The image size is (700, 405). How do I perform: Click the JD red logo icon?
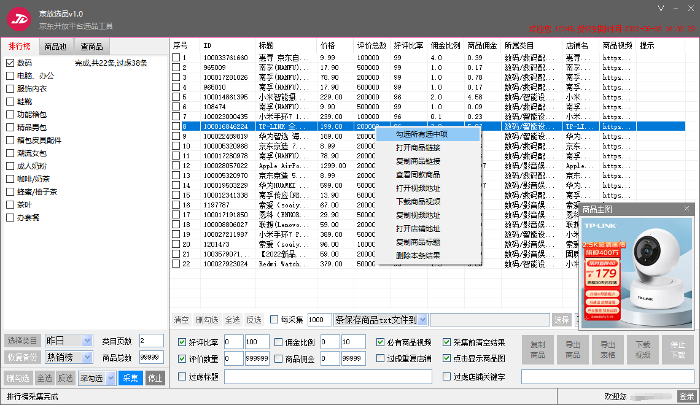click(19, 19)
